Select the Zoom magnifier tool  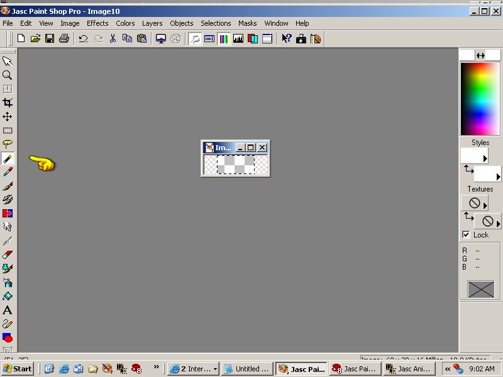tap(8, 75)
